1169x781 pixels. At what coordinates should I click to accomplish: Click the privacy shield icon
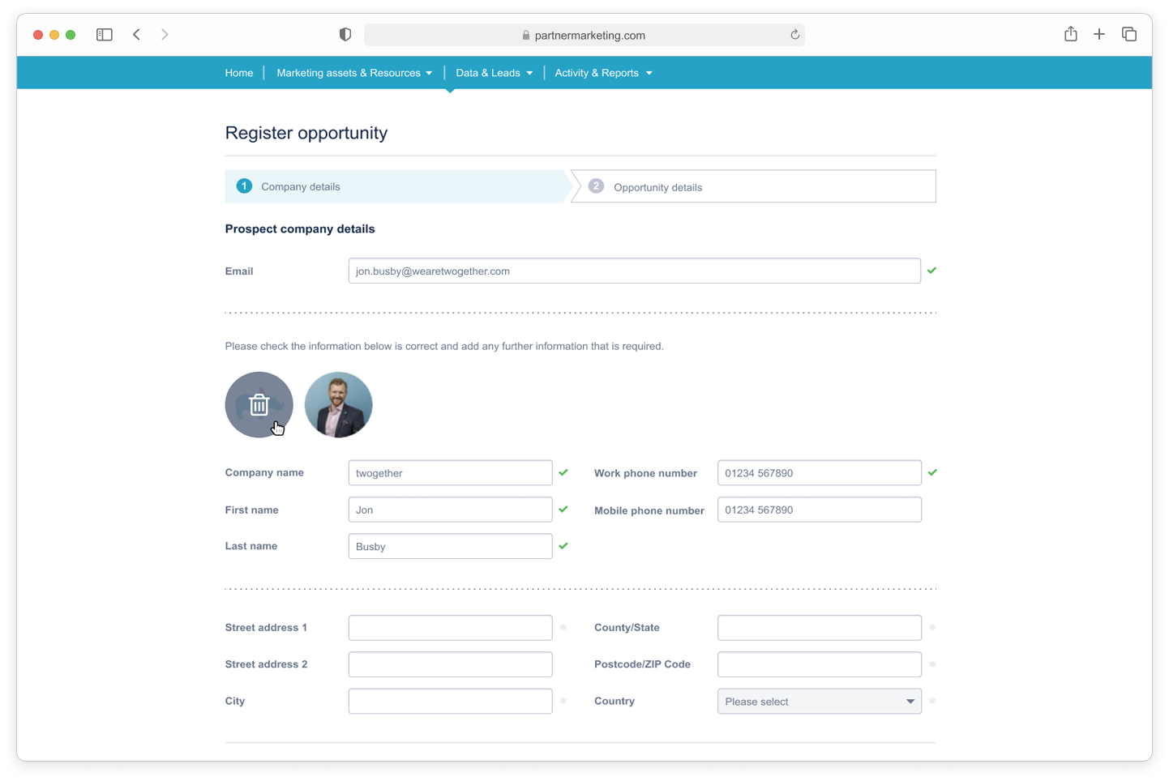[x=345, y=35]
